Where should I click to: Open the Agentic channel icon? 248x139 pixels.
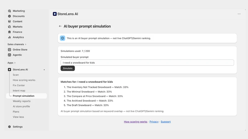pyautogui.click(x=10, y=55)
